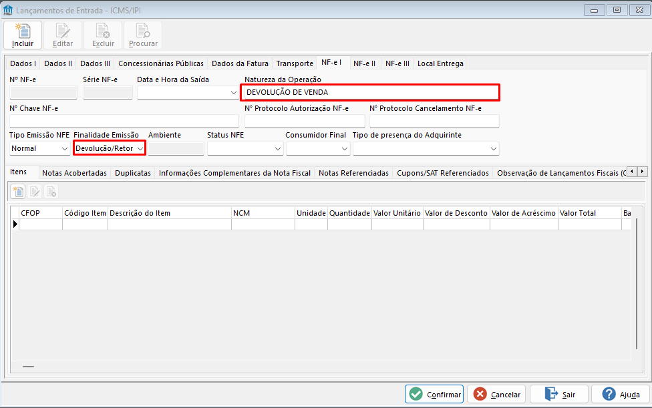
Task: Select the NF-e II tab
Action: (364, 63)
